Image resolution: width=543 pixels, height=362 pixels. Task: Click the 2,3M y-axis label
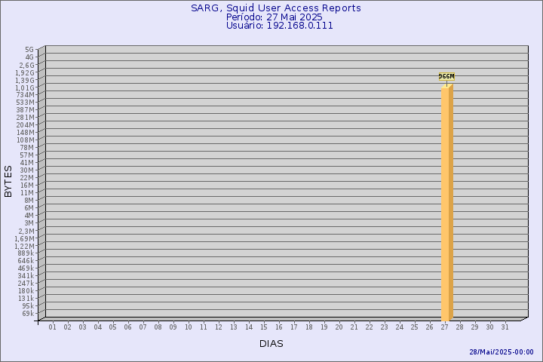point(26,231)
